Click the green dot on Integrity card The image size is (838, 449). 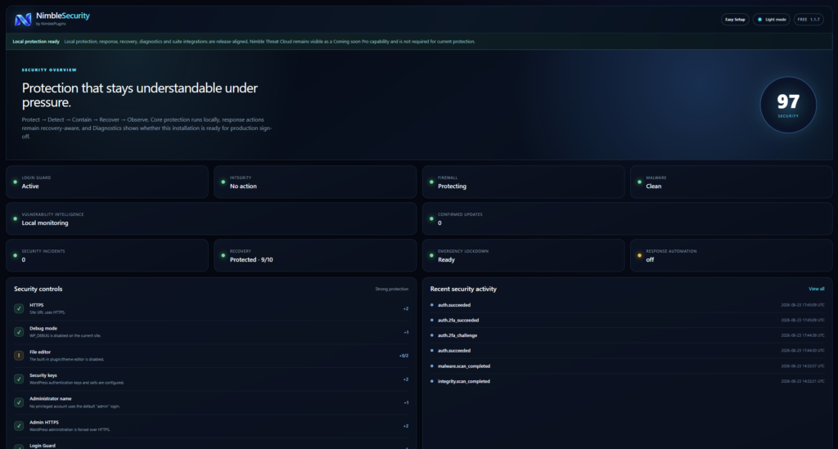[x=223, y=182]
